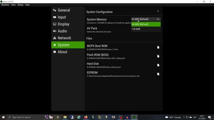This screenshot has width=214, height=120.
Task: Browse for Flash ROM (BIOS) file
Action: coord(158,56)
